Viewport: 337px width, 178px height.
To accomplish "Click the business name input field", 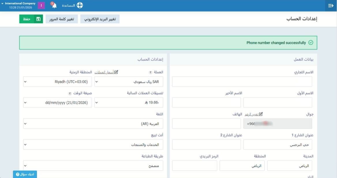I will [x=242, y=82].
